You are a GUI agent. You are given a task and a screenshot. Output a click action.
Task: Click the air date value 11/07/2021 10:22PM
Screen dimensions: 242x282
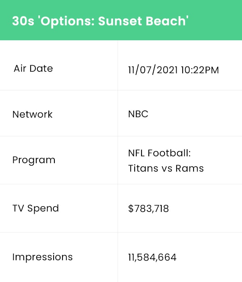point(173,70)
